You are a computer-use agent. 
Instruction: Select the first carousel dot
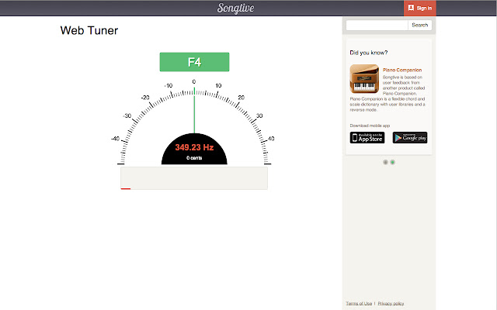coord(385,162)
